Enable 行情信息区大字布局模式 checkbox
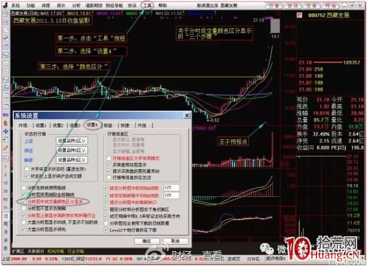Screen dimensions: 367x266 click(x=109, y=158)
